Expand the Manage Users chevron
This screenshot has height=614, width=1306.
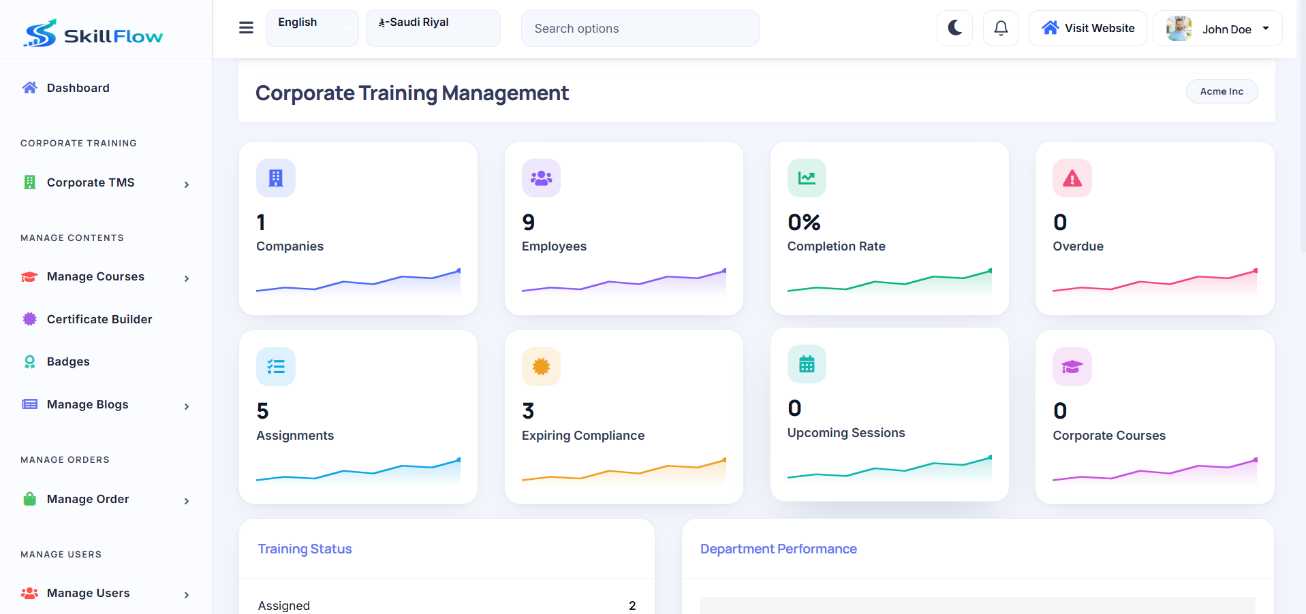[x=187, y=595]
